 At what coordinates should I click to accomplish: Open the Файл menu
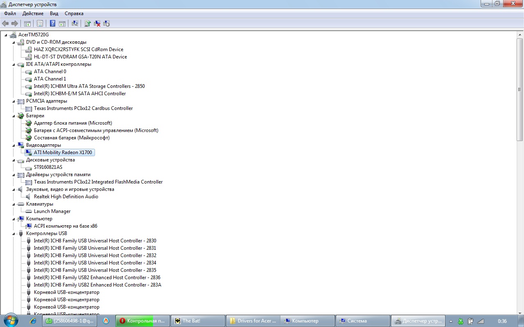click(x=10, y=13)
